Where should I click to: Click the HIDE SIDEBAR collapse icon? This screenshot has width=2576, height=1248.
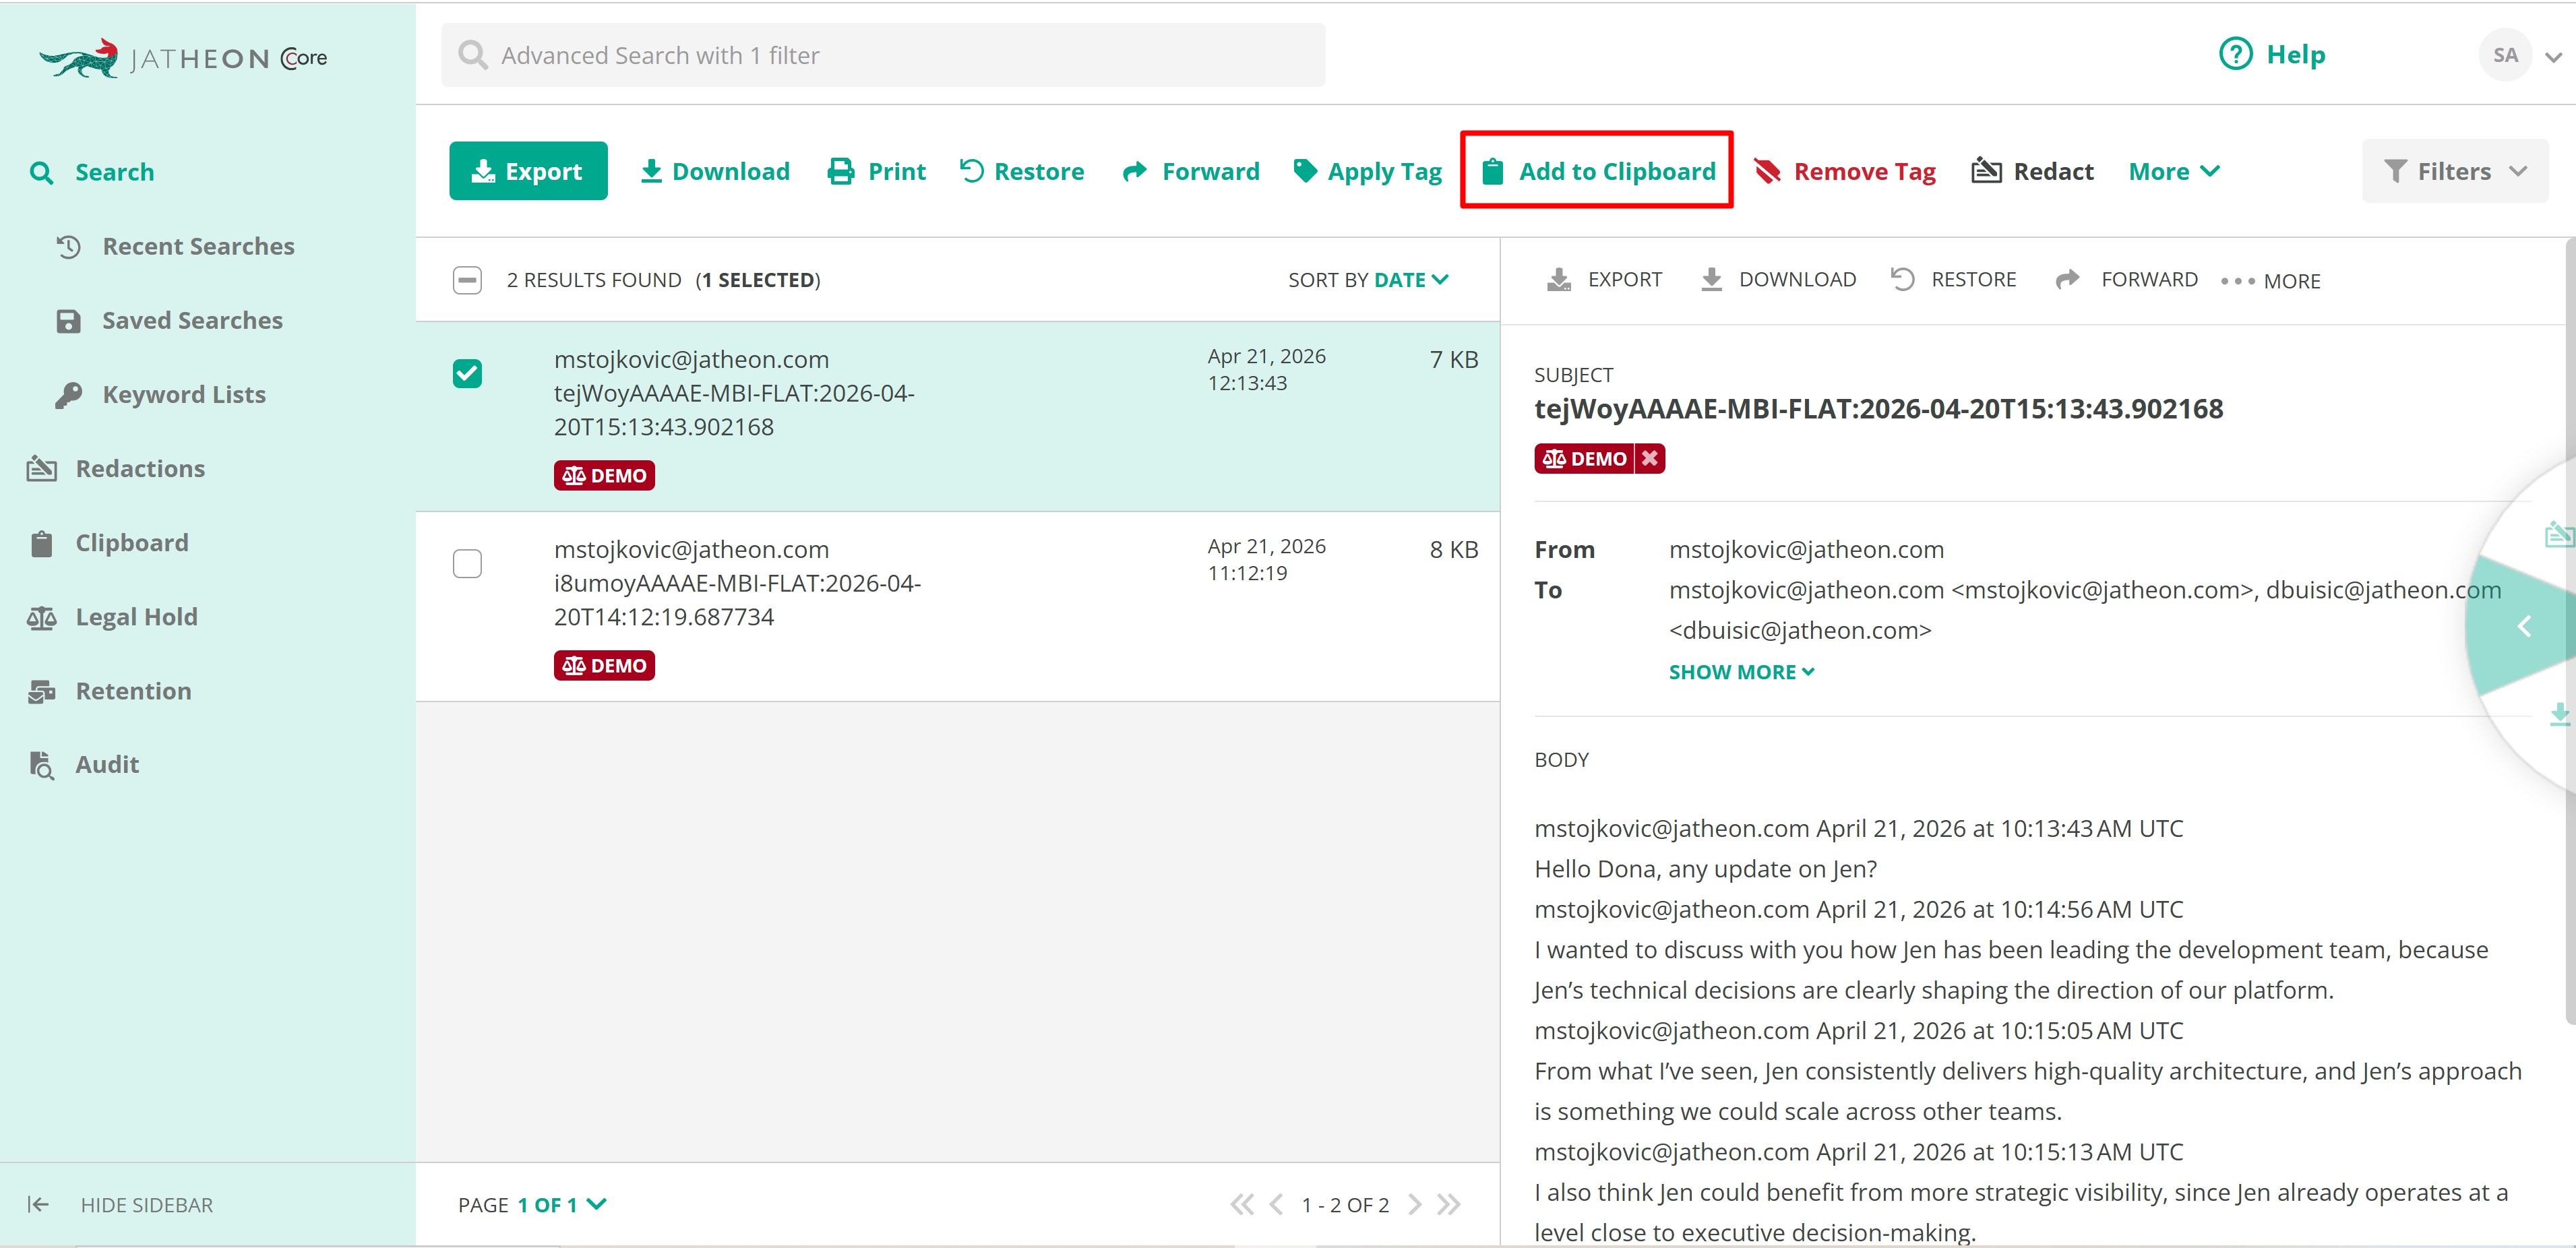[38, 1204]
